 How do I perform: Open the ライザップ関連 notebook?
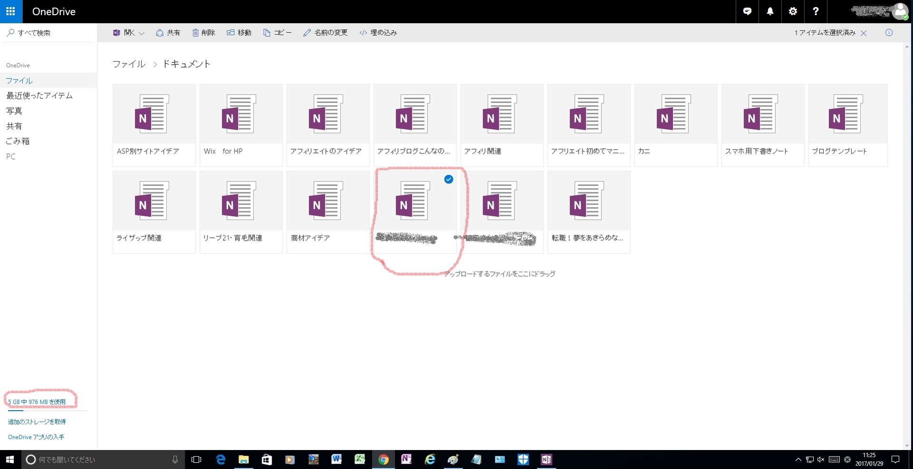click(154, 212)
